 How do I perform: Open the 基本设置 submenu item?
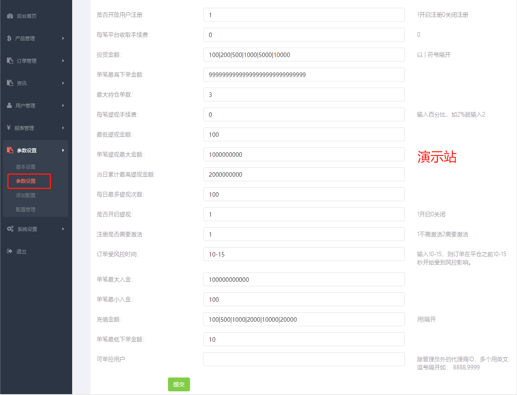(x=26, y=167)
